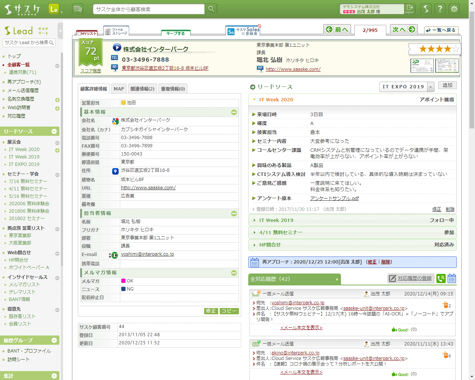Open the help question mark icon

pos(440,9)
